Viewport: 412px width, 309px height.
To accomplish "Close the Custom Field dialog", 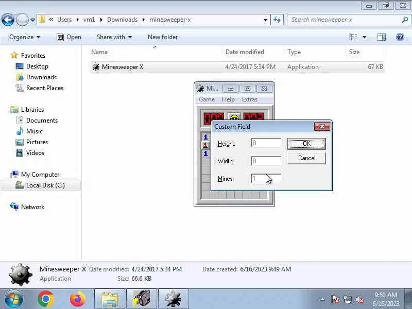I will (x=322, y=127).
